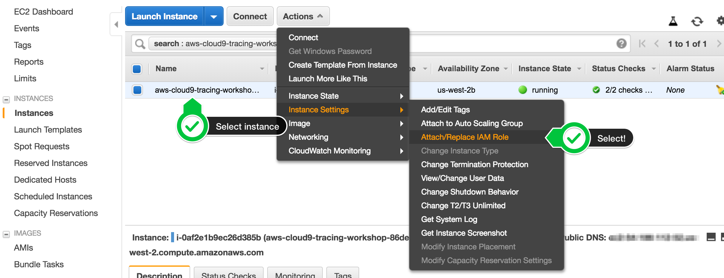Go to next page of results

(719, 44)
